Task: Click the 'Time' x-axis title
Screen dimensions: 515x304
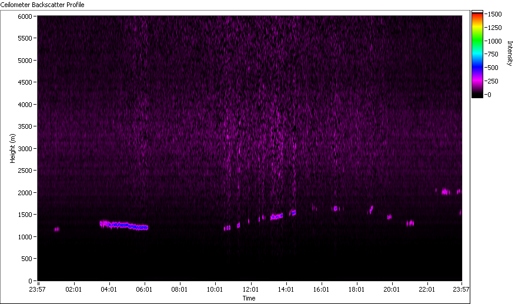Action: coord(249,298)
